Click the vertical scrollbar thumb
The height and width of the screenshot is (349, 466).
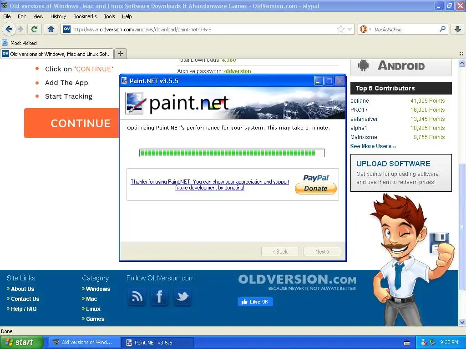pos(462,227)
